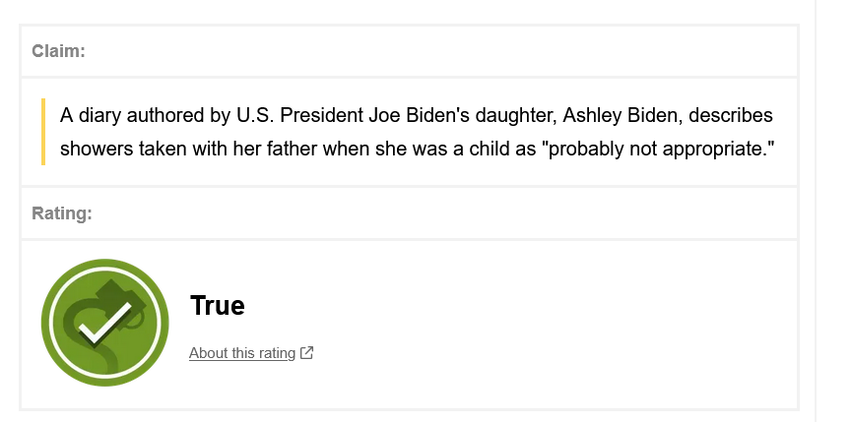Click the word daughter in the claim text

click(x=516, y=115)
